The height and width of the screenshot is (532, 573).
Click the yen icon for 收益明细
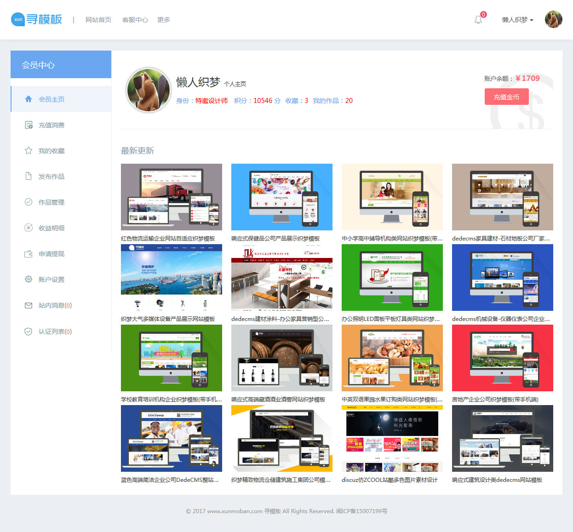coord(29,228)
